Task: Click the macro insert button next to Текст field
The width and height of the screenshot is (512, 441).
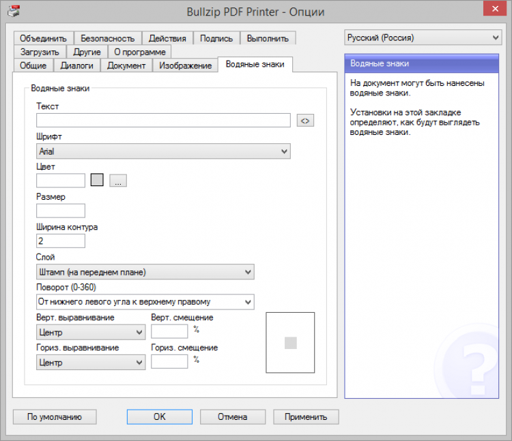Action: (305, 121)
